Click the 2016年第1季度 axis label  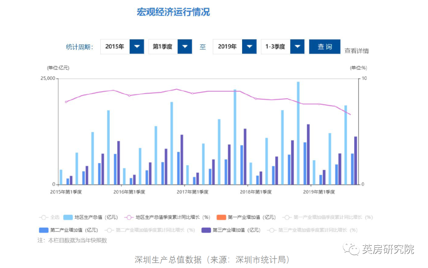coord(129,192)
